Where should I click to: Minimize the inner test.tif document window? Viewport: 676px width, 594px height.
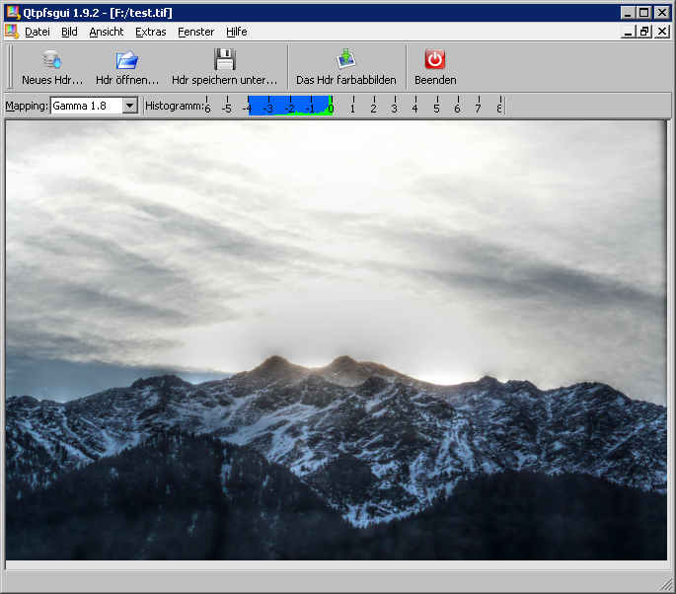629,32
